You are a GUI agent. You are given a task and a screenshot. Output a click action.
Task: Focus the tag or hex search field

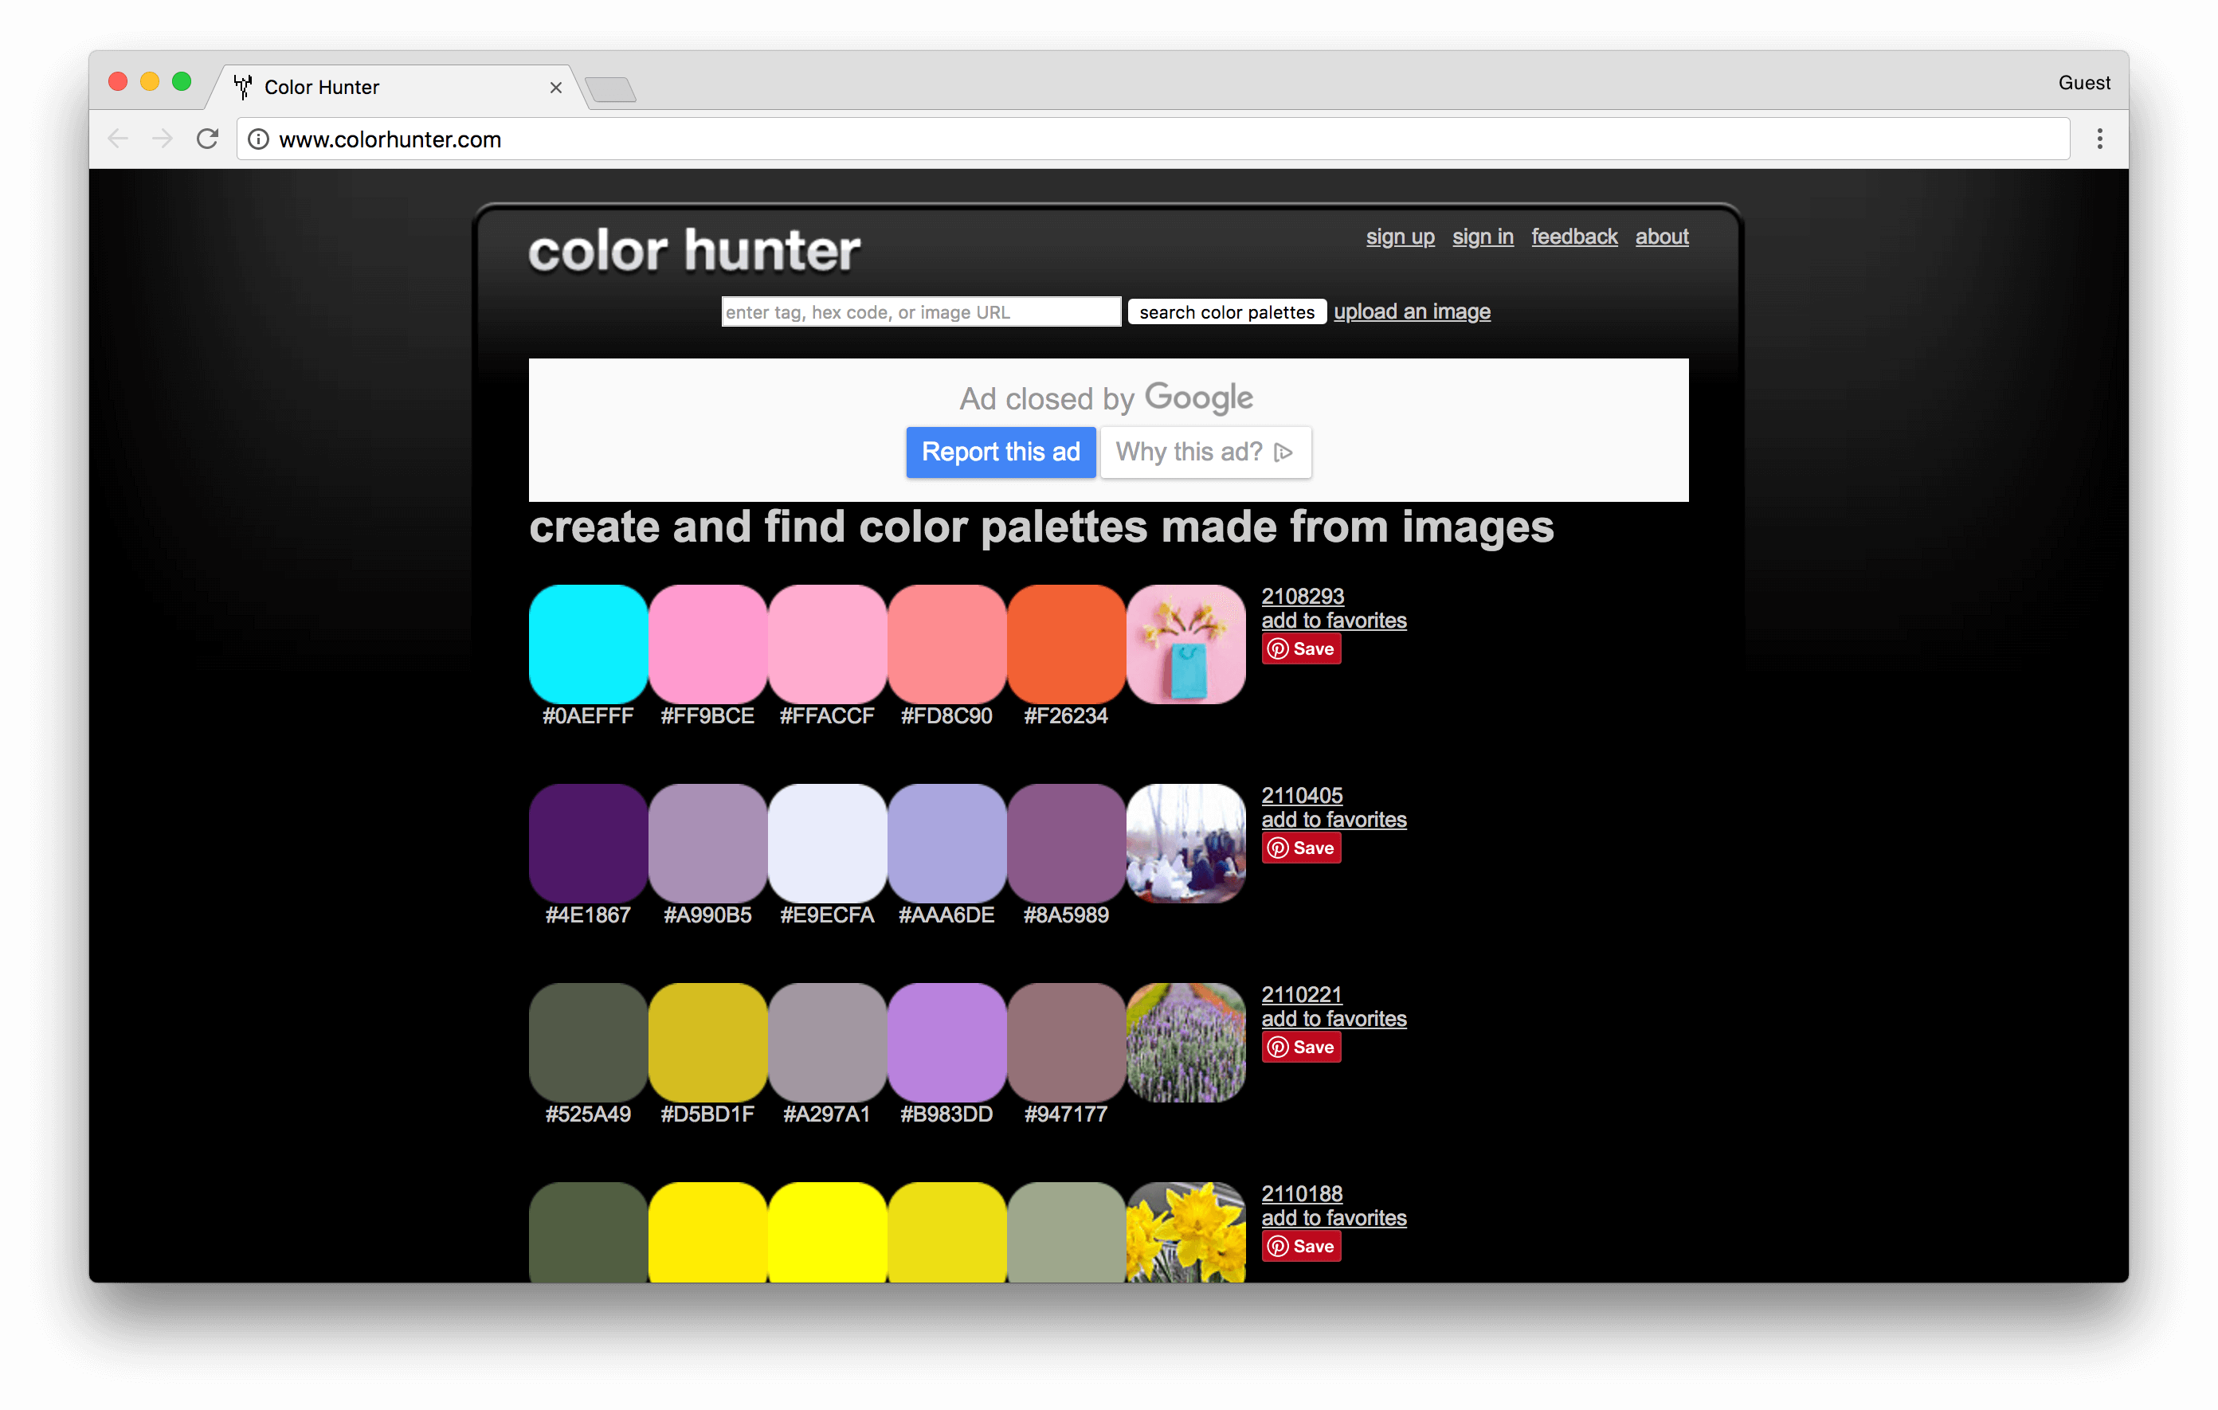[x=920, y=312]
